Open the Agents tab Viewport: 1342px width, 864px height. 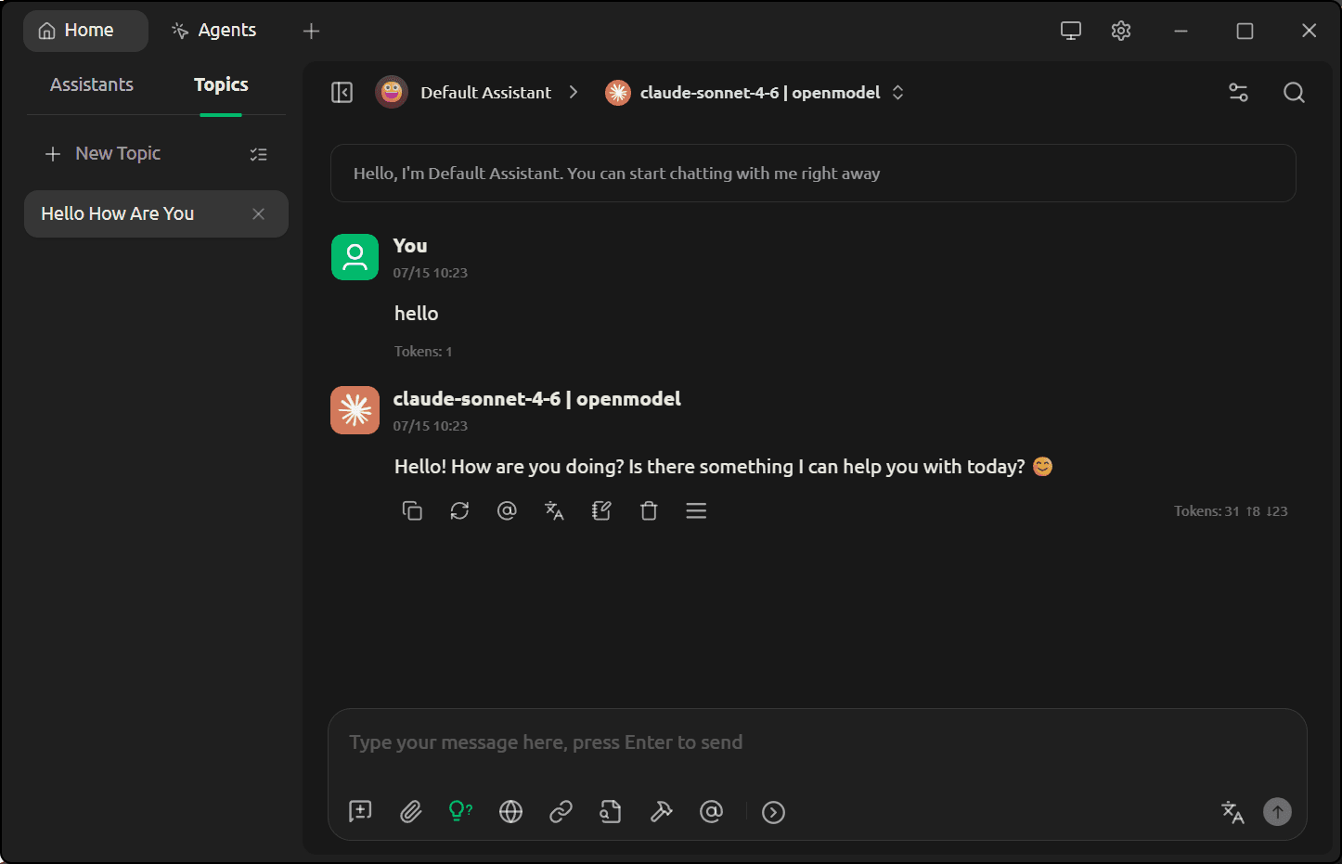pyautogui.click(x=213, y=31)
